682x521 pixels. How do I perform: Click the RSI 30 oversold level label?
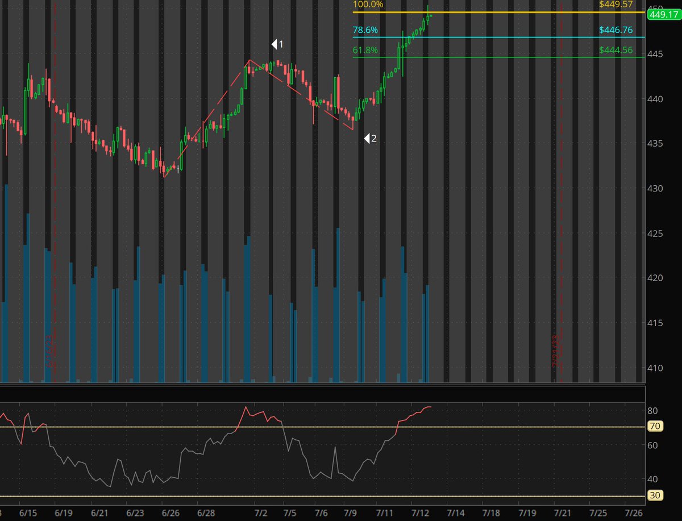point(654,495)
